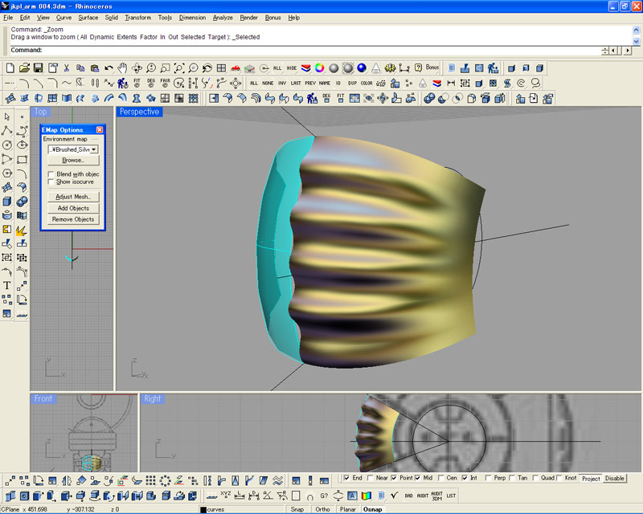The width and height of the screenshot is (643, 514).
Task: Cut selection with the scissors icon
Action: pos(67,68)
